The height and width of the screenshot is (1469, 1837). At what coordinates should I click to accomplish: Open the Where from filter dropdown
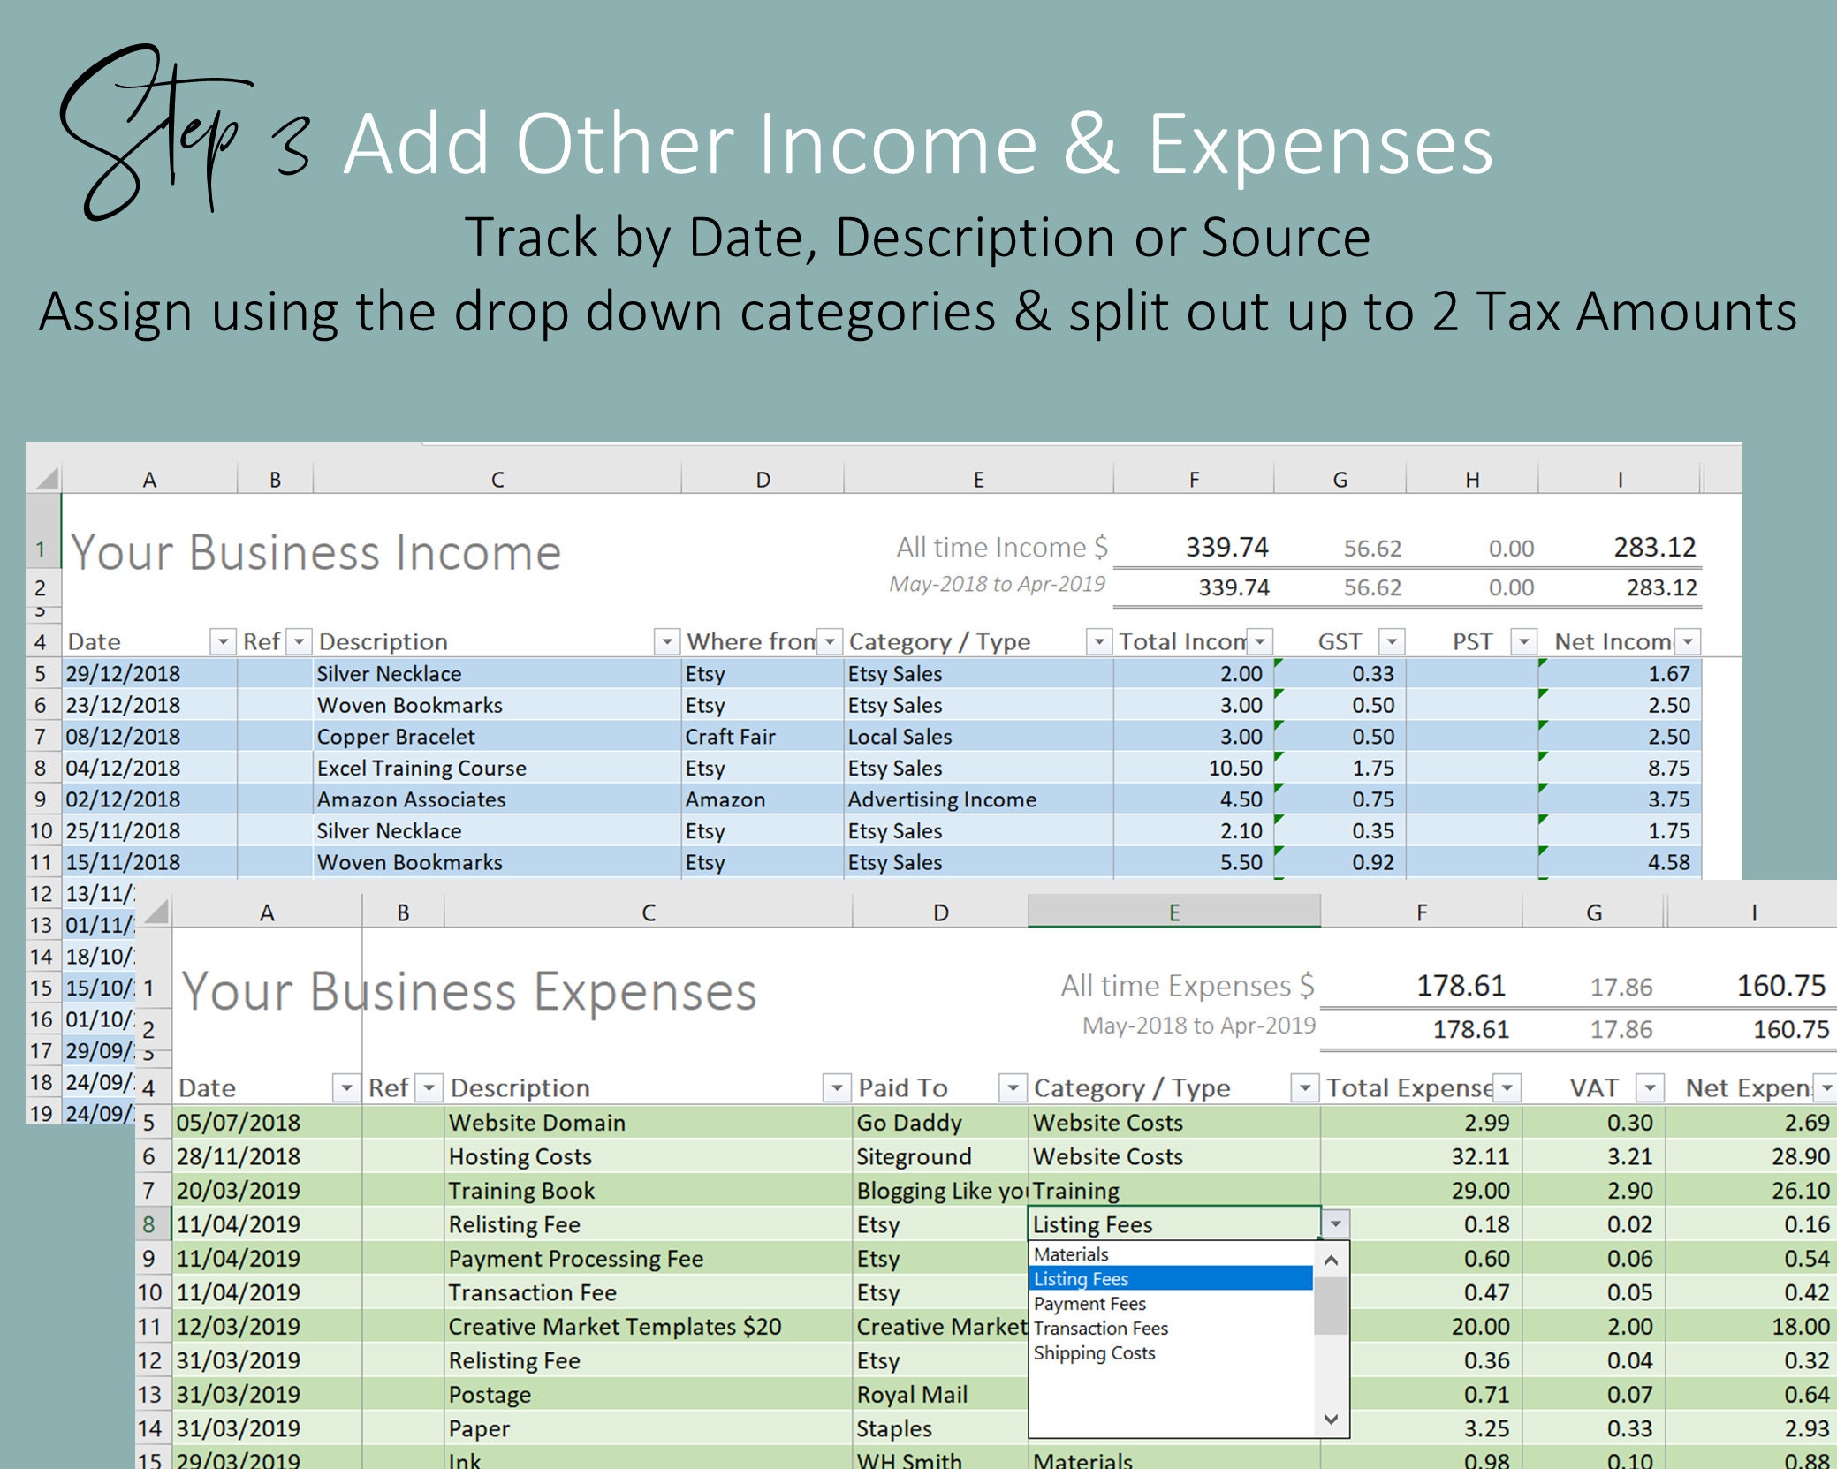[829, 641]
